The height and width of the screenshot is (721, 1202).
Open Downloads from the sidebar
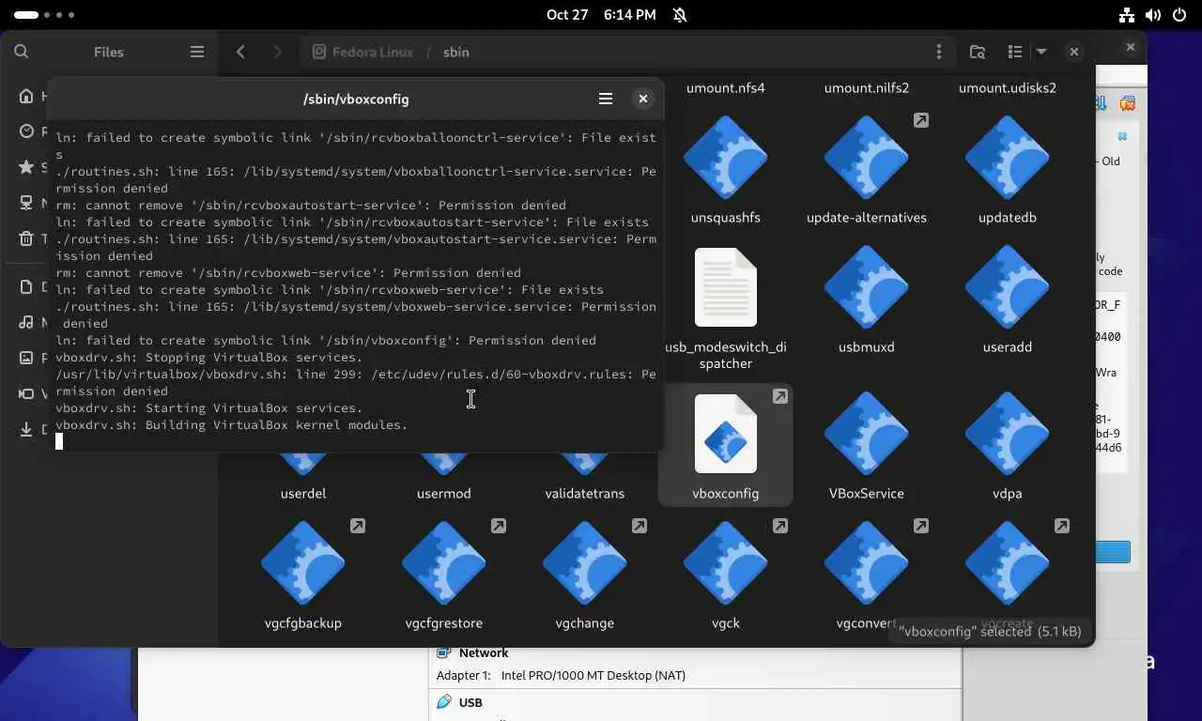(x=26, y=429)
